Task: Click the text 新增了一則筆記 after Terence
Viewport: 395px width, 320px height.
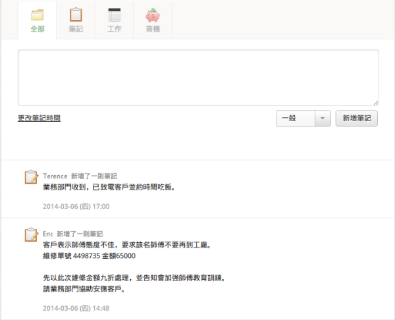Action: pyautogui.click(x=94, y=176)
